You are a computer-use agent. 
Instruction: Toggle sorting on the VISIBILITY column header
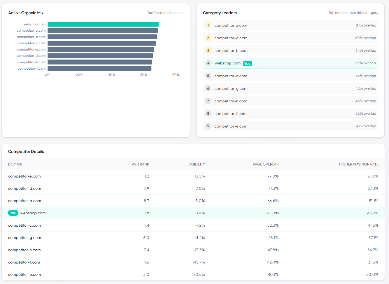[197, 164]
